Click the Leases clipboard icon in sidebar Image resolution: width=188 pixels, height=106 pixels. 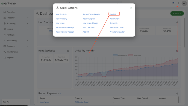click(5, 29)
